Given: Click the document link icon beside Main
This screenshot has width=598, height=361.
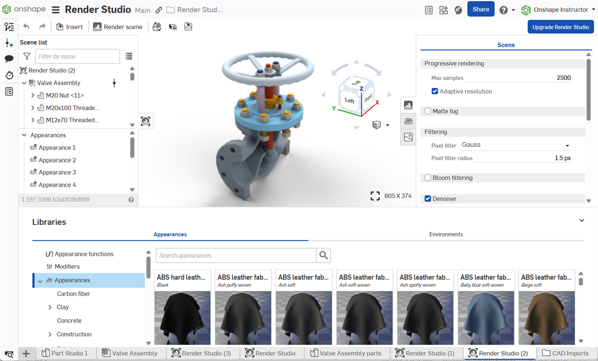Looking at the screenshot, I should [159, 11].
